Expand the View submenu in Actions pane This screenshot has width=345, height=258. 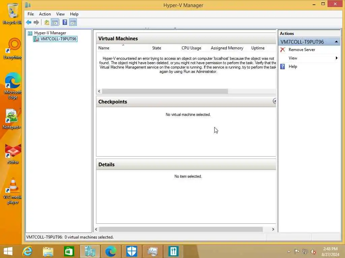coord(309,58)
